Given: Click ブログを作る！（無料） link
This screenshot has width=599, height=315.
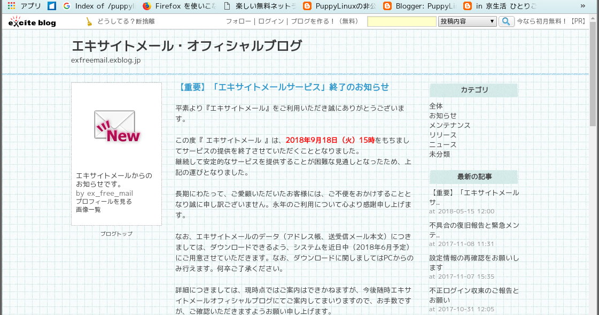Looking at the screenshot, I should 325,21.
